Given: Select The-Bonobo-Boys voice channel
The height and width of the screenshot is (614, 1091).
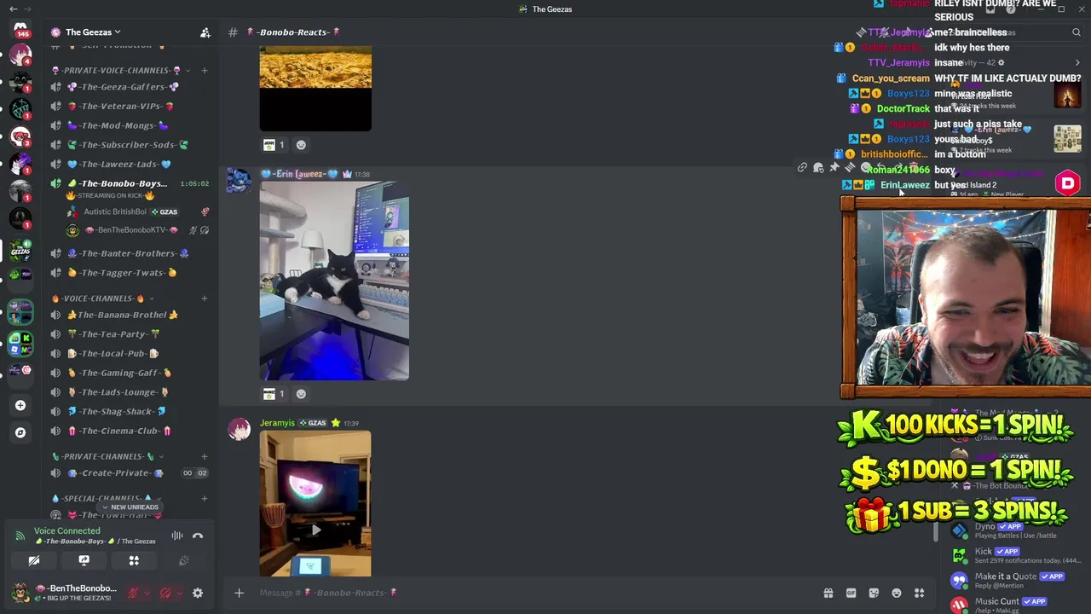Looking at the screenshot, I should click(x=128, y=183).
